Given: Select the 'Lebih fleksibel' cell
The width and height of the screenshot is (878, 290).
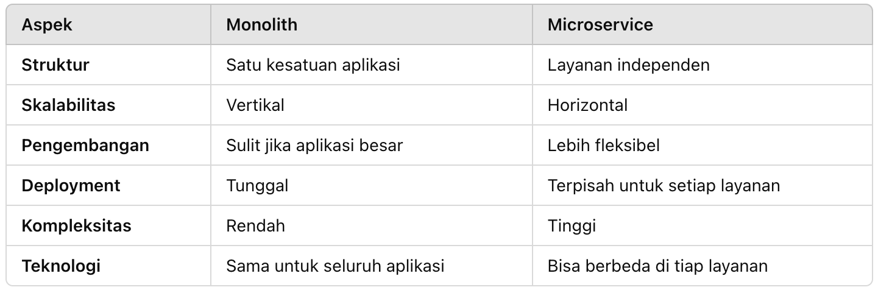Looking at the screenshot, I should 603,145.
